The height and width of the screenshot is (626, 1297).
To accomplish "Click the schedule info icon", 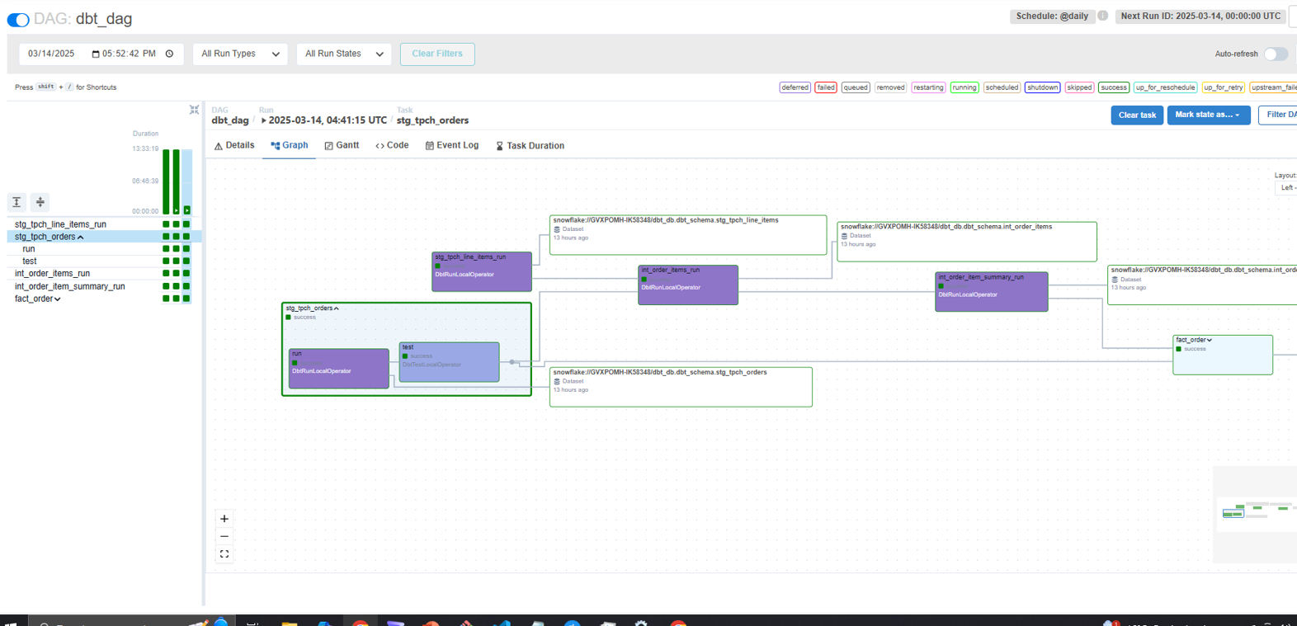I will click(1102, 16).
